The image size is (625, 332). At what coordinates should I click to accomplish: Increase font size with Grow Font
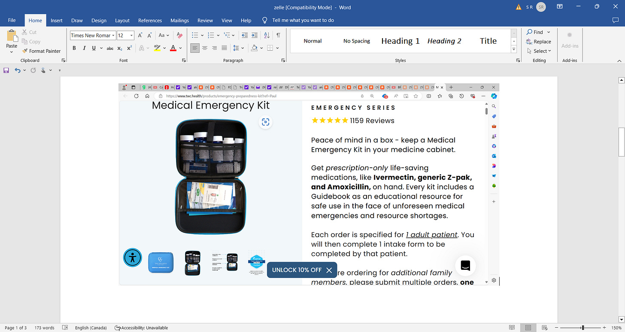[x=140, y=36]
